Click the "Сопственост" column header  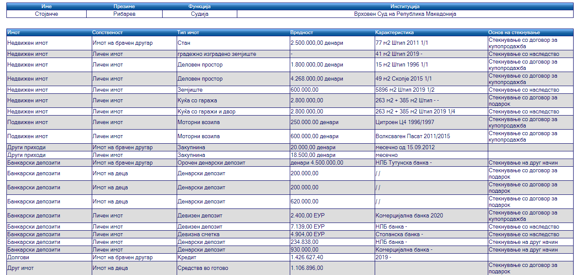(x=108, y=32)
